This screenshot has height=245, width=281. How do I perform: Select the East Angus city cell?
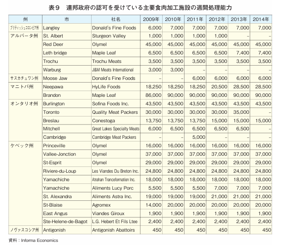(67, 213)
